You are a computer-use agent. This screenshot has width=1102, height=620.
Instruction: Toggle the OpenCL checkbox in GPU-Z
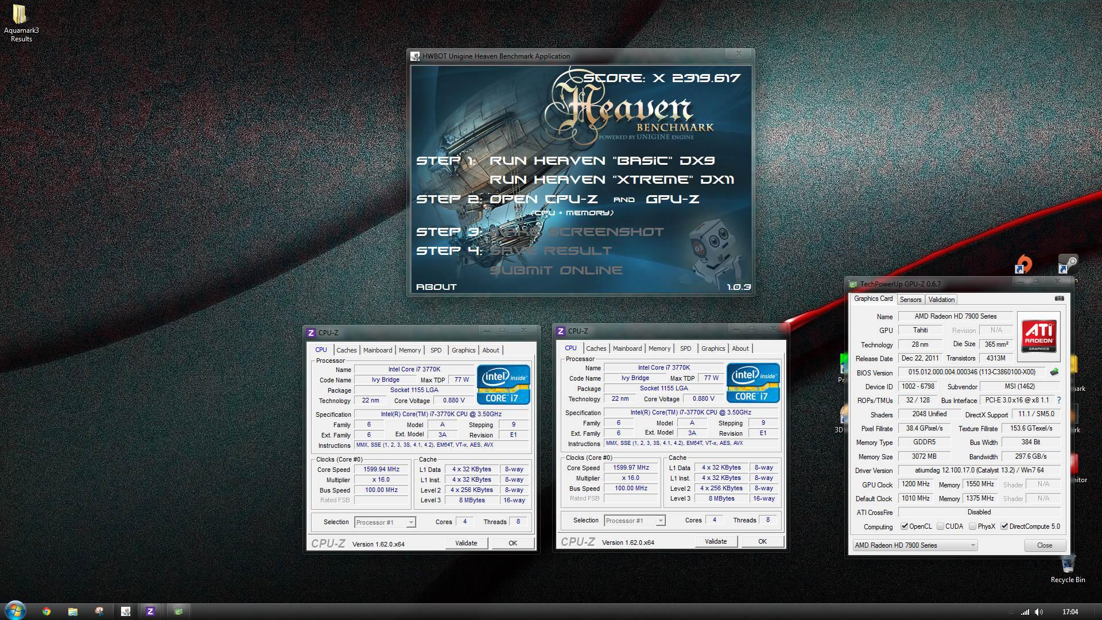click(905, 526)
